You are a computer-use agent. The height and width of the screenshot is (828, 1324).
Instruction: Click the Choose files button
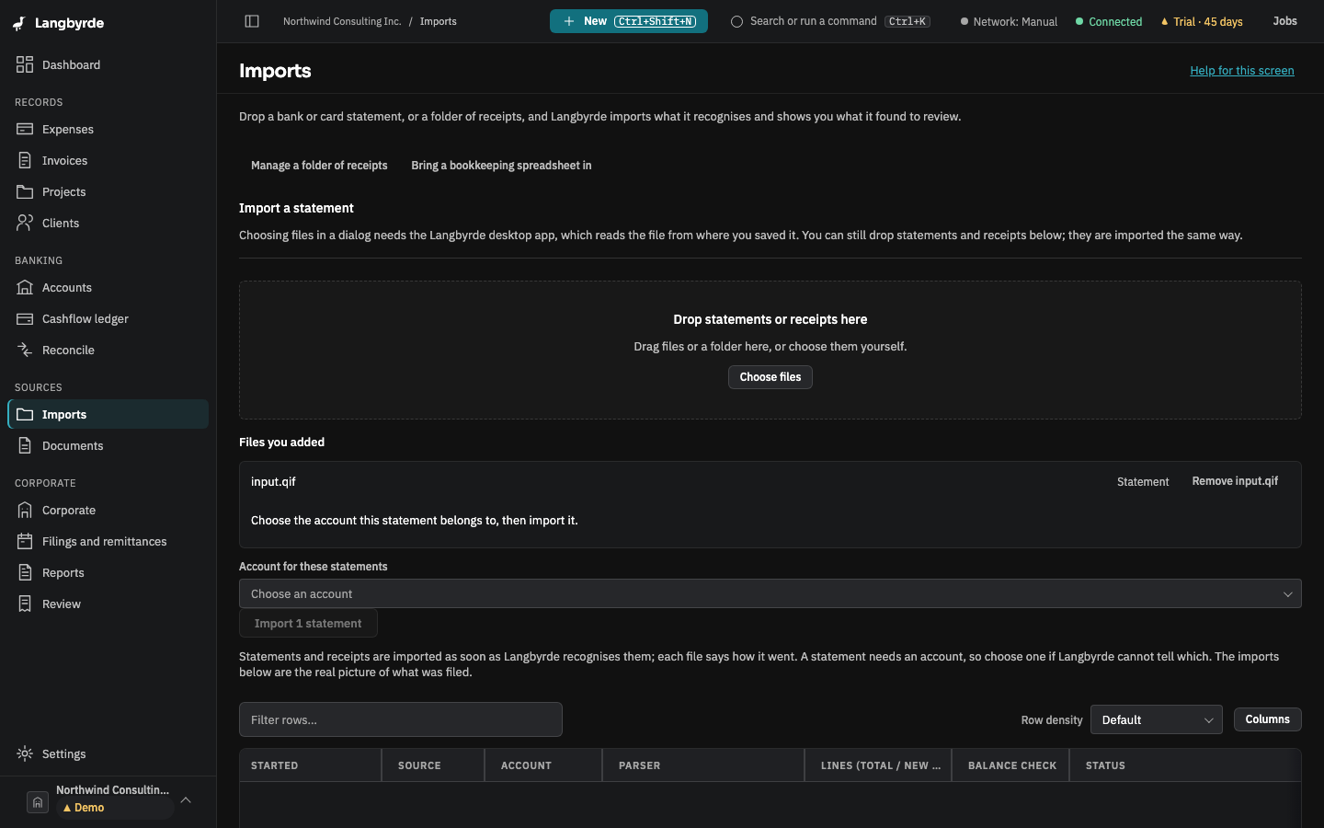click(770, 377)
